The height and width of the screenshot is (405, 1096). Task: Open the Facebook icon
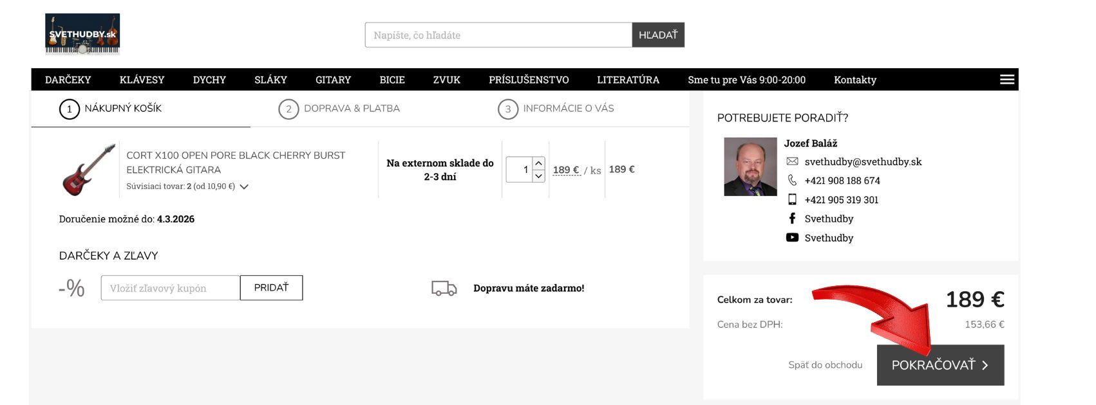click(x=792, y=219)
